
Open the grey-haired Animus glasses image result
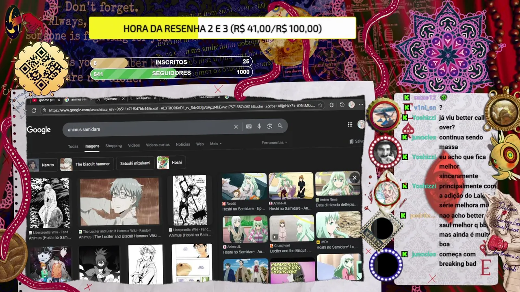point(119,202)
